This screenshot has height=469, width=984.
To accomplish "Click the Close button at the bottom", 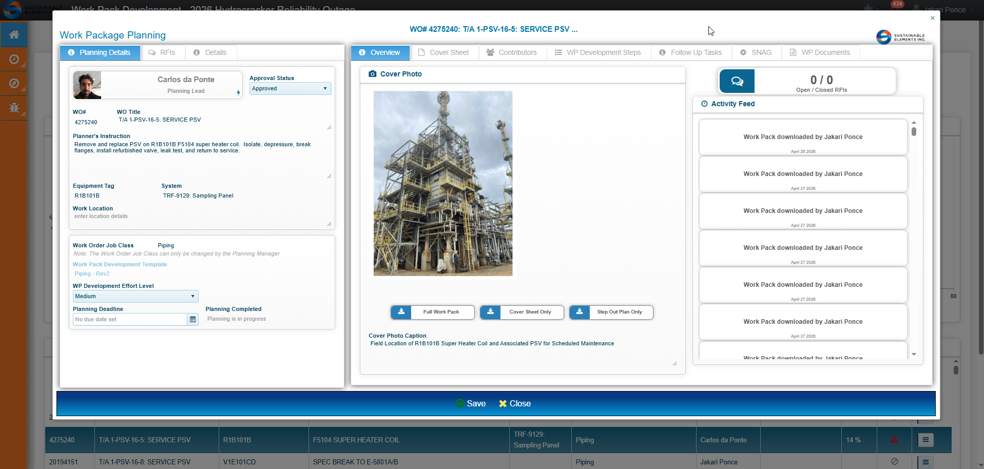I will coord(515,404).
